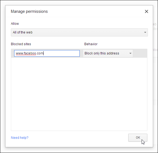Focus the blocked site address field
The width and height of the screenshot is (158, 153).
point(47,53)
